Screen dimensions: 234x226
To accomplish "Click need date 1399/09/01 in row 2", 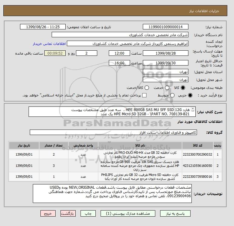I will pyautogui.click(x=24, y=166).
